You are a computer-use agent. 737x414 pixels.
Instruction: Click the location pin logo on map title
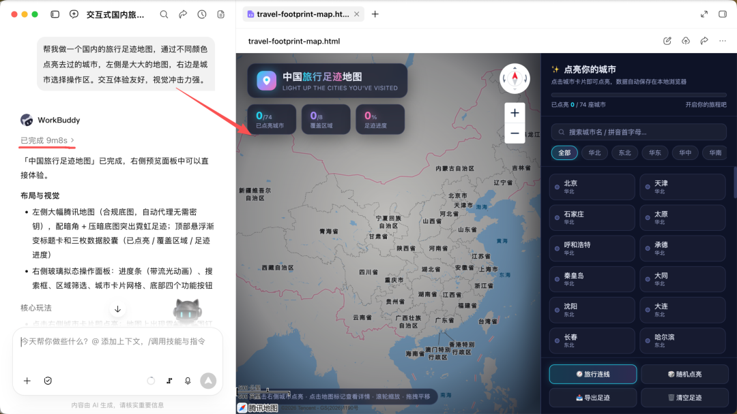point(267,80)
